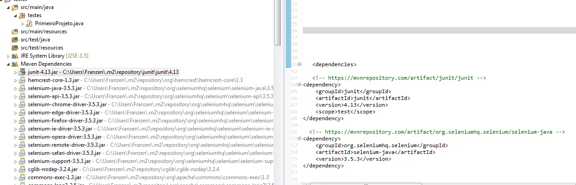The image size is (576, 185).
Task: Click the src/main/resources folder icon
Action: (x=15, y=32)
